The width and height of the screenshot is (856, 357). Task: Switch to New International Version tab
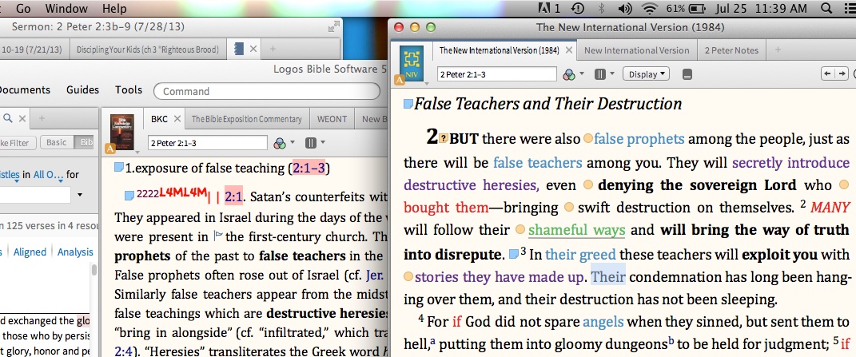[636, 50]
